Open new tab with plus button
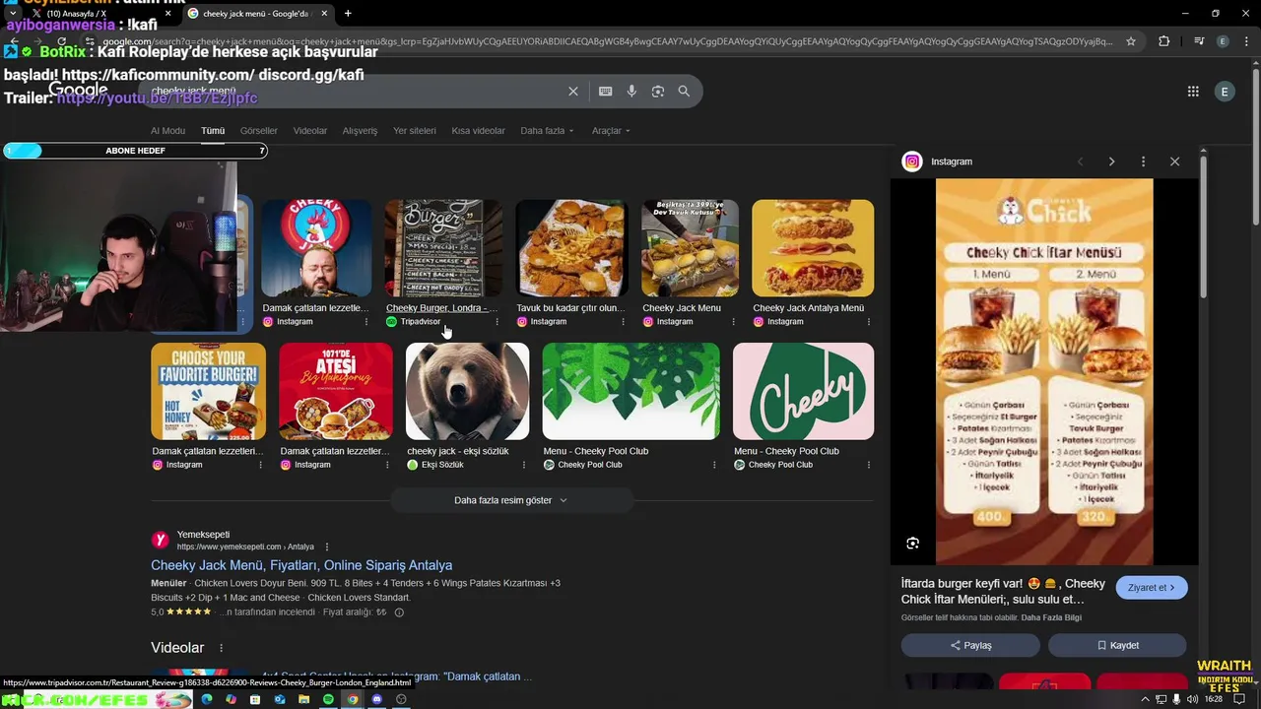The width and height of the screenshot is (1261, 709). [x=348, y=14]
